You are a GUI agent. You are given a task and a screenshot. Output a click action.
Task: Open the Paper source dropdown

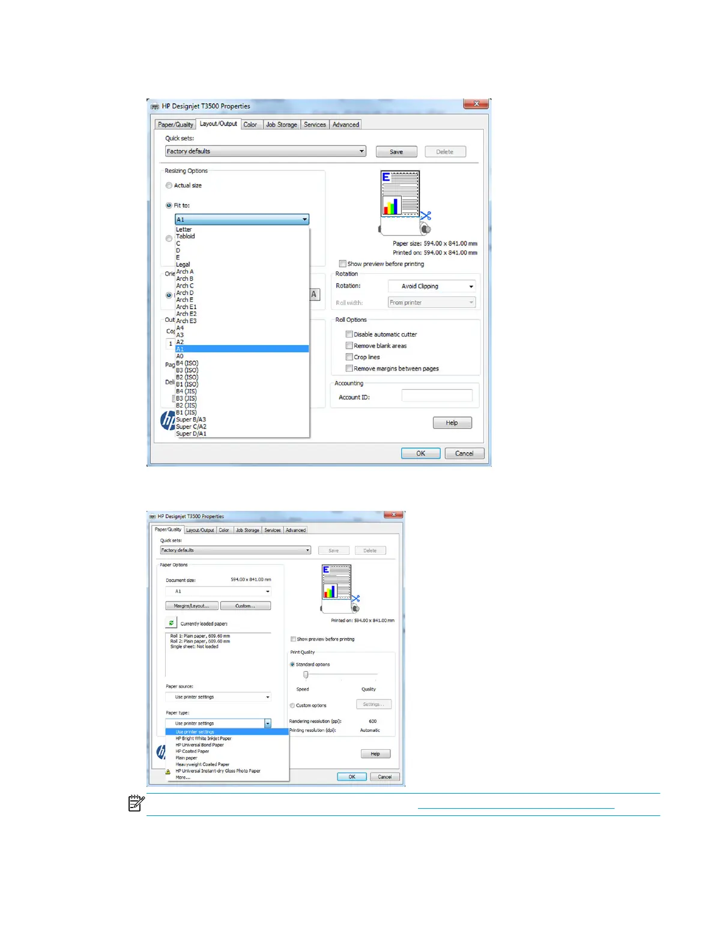(218, 697)
